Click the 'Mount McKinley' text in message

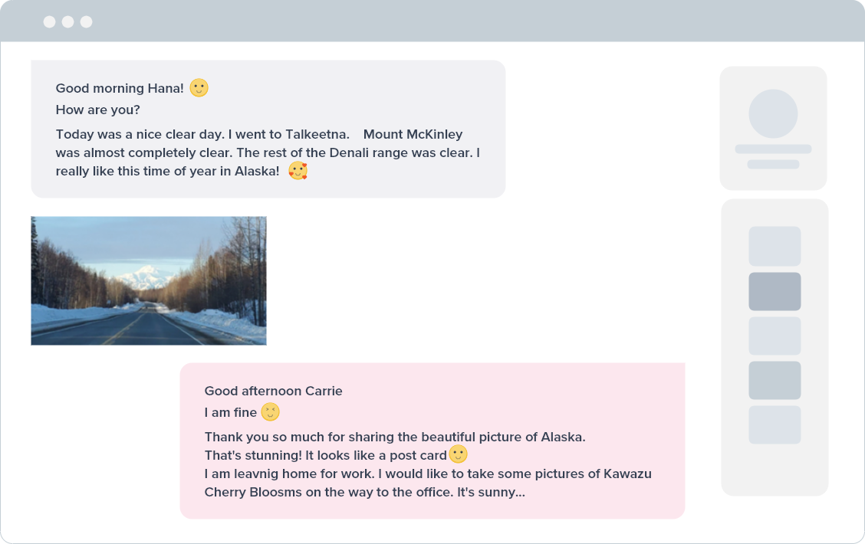(x=413, y=134)
